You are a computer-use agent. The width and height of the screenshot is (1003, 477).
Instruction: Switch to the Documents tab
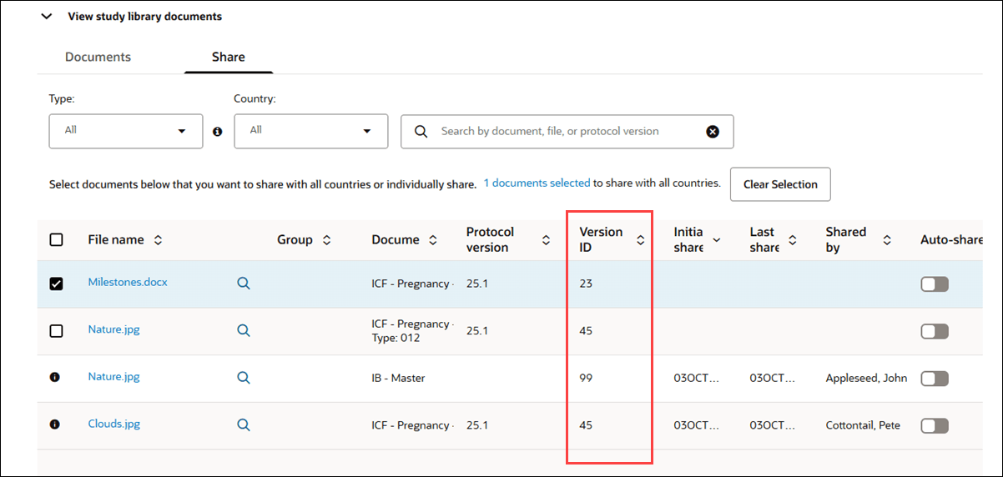[x=98, y=57]
